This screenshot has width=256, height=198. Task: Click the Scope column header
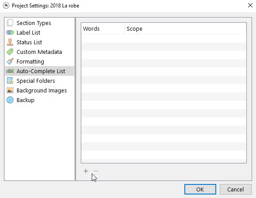(x=186, y=28)
